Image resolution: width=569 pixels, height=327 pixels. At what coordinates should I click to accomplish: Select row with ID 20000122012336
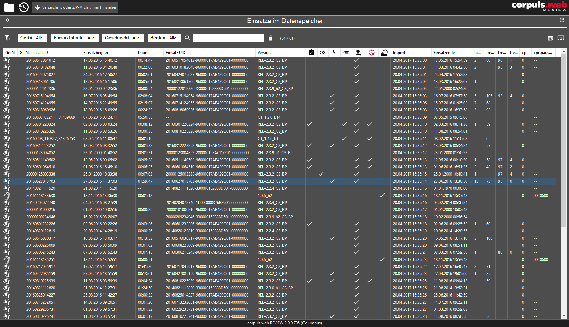pyautogui.click(x=279, y=88)
